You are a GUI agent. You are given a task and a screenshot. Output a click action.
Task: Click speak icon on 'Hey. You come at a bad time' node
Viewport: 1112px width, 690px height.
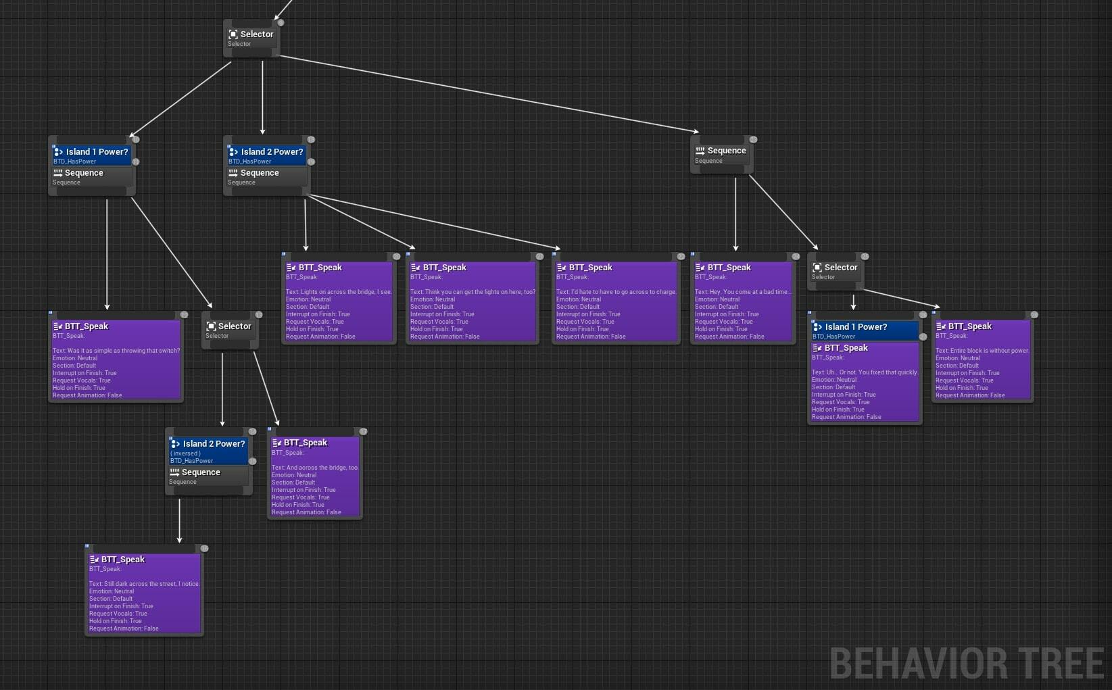700,268
